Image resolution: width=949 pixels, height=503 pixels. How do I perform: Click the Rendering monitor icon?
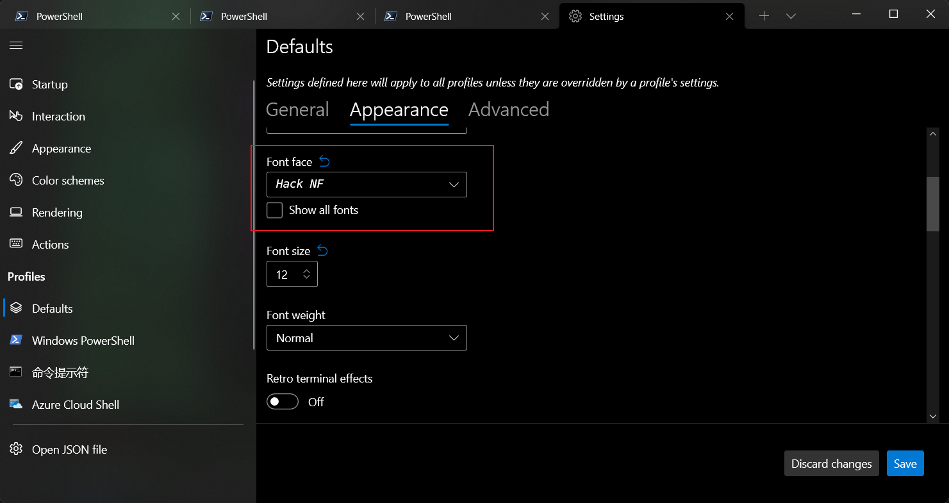click(x=16, y=212)
